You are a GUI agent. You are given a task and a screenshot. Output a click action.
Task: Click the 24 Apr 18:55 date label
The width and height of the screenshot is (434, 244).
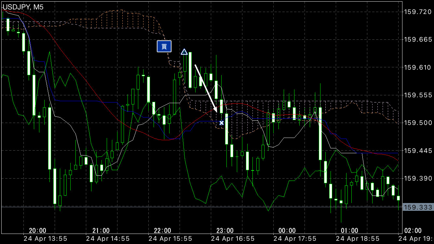358,238
